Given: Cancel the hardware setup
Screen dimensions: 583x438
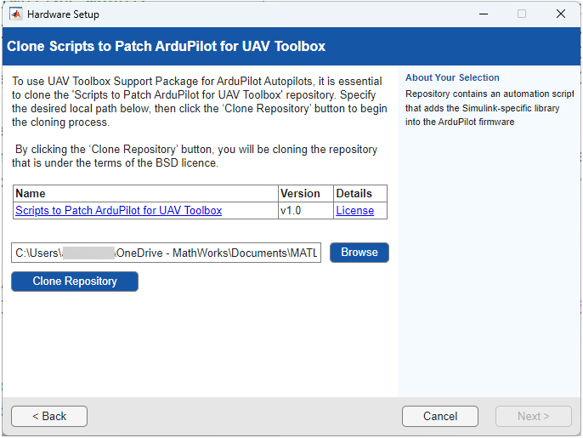Looking at the screenshot, I should pos(440,416).
